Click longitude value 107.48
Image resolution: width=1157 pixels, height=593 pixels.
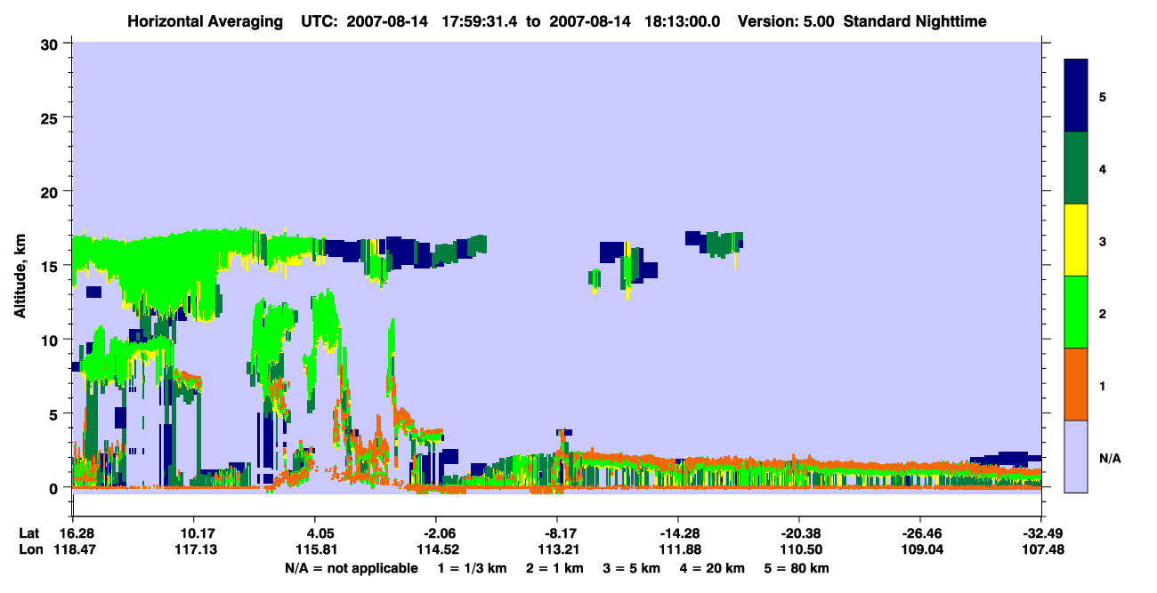pos(1041,549)
